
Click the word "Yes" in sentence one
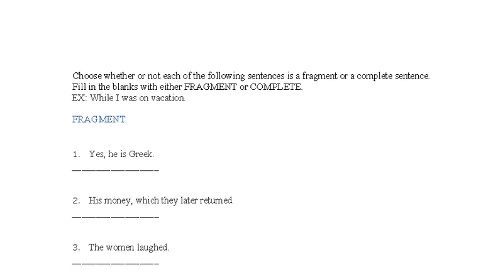97,154
